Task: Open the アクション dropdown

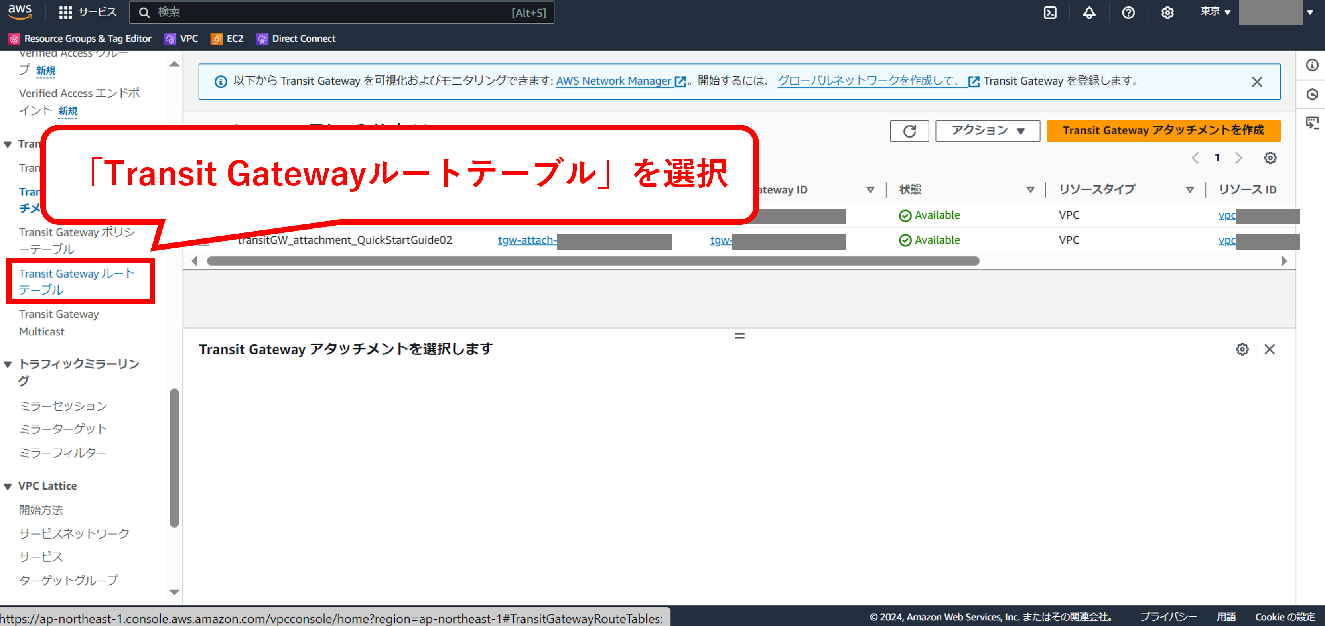Action: pyautogui.click(x=987, y=131)
